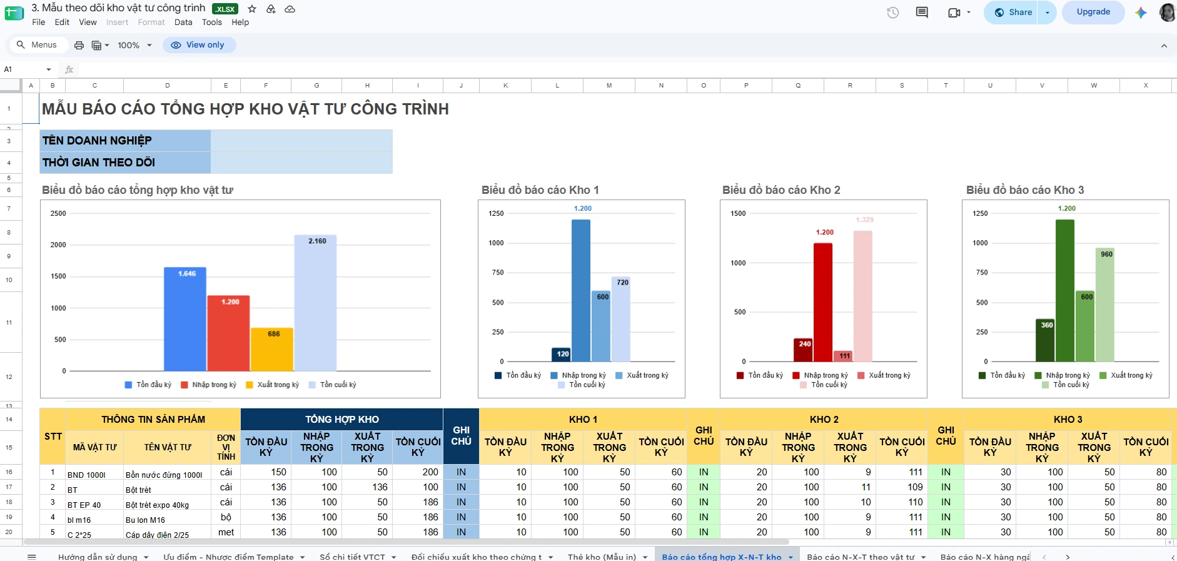Star the spreadsheet with the star icon

[x=252, y=9]
